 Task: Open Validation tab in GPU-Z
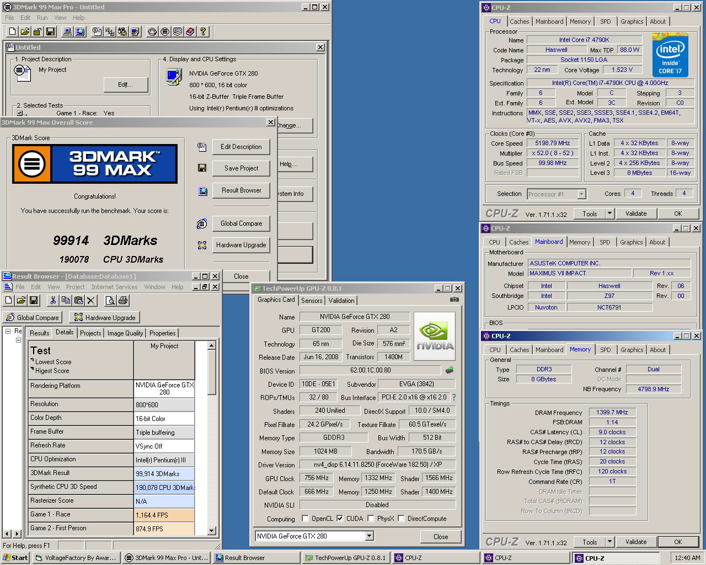(x=341, y=301)
